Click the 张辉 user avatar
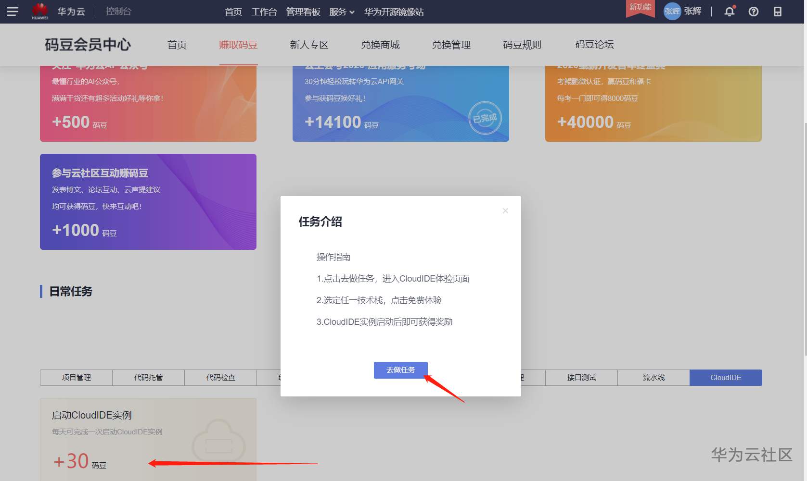The width and height of the screenshot is (807, 481). [672, 11]
